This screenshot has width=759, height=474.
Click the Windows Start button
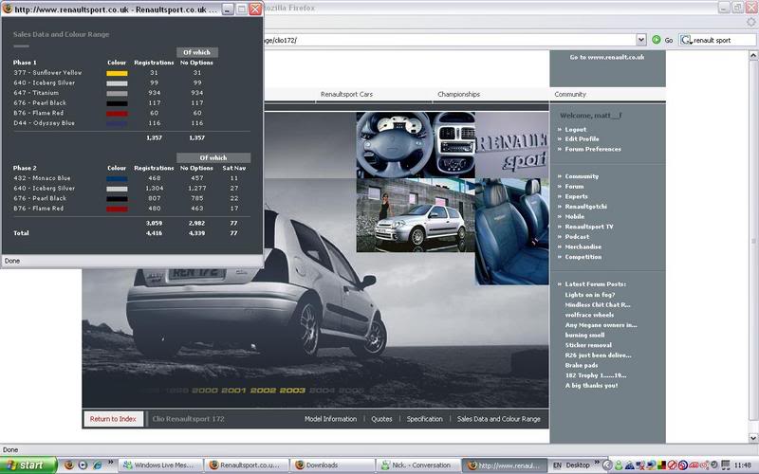pos(28,465)
